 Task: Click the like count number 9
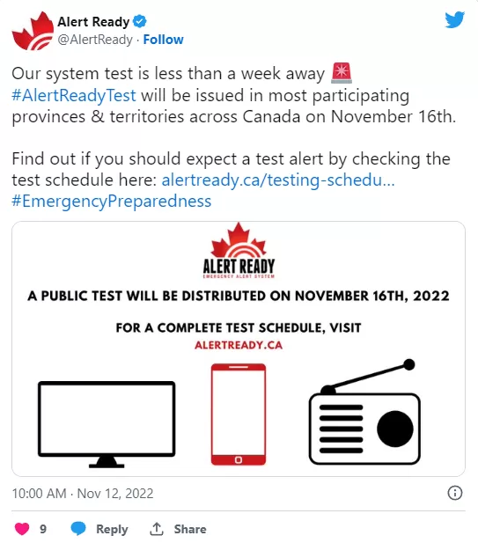pos(43,529)
